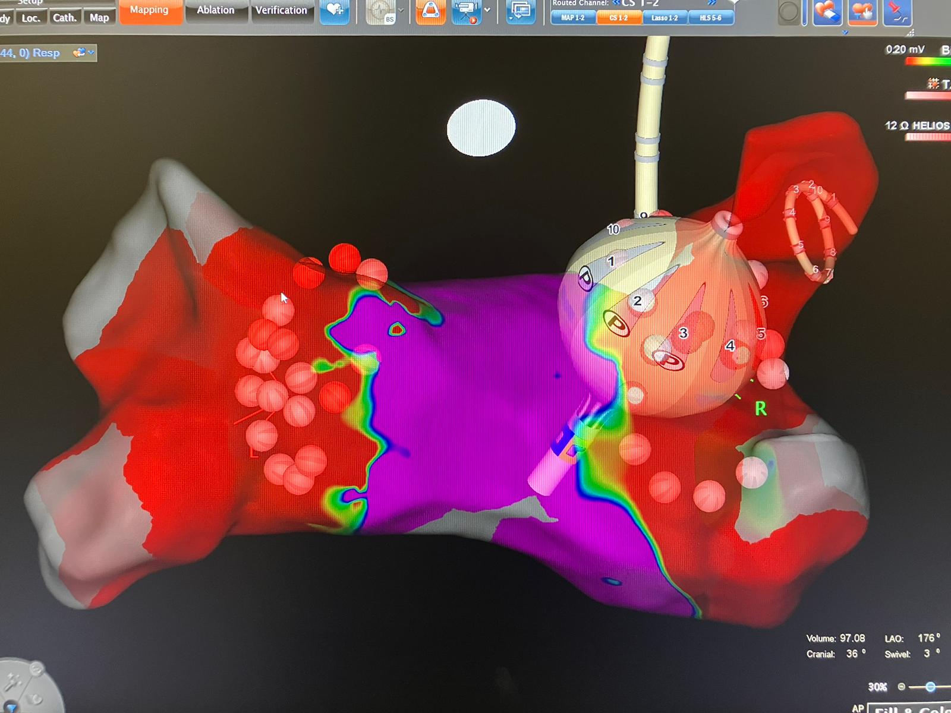Open the screen layout windows icon
This screenshot has width=951, height=713.
521,11
